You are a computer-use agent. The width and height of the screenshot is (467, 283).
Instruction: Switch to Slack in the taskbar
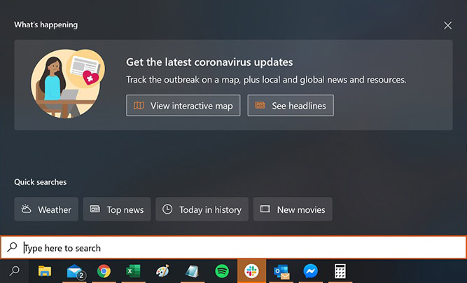point(251,271)
